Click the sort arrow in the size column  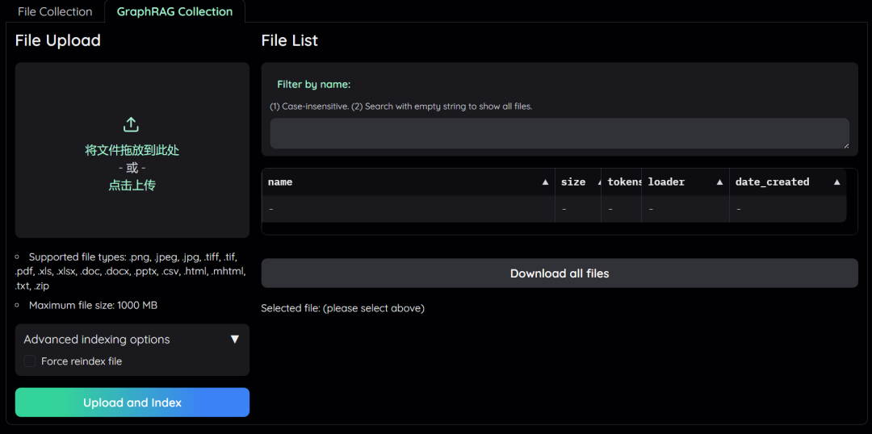click(x=598, y=182)
